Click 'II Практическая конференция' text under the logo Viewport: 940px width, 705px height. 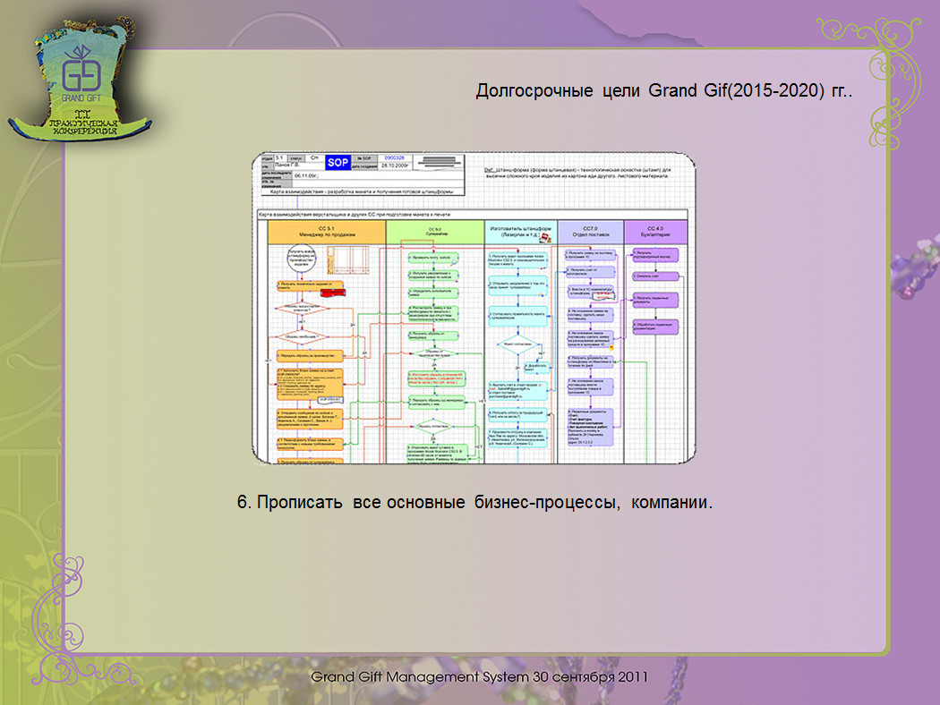click(82, 123)
